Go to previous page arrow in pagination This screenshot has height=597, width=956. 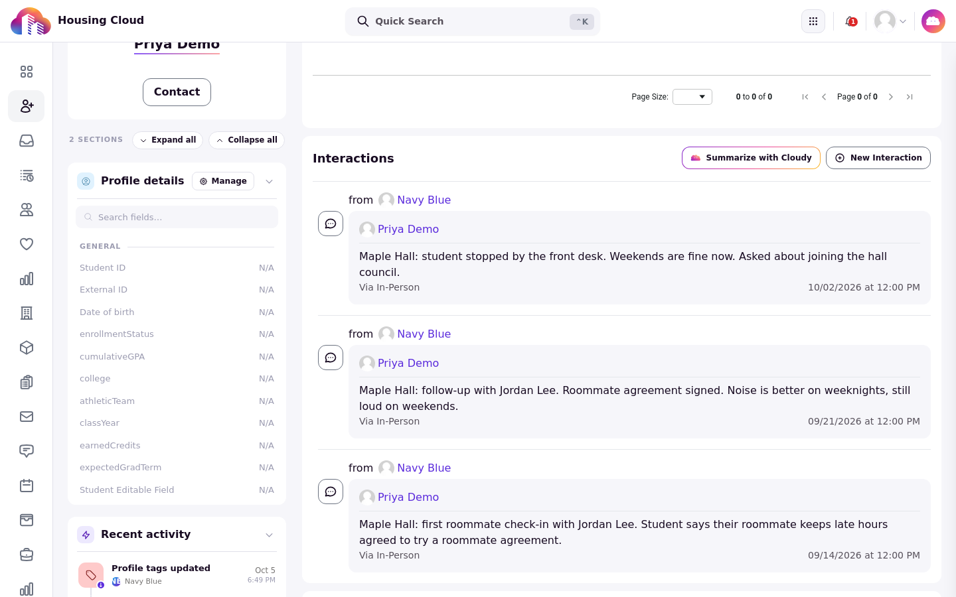click(824, 97)
